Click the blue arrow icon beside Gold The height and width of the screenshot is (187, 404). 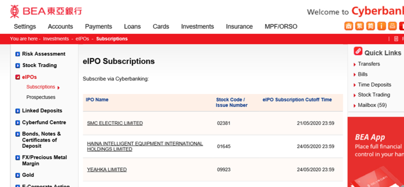pyautogui.click(x=18, y=175)
